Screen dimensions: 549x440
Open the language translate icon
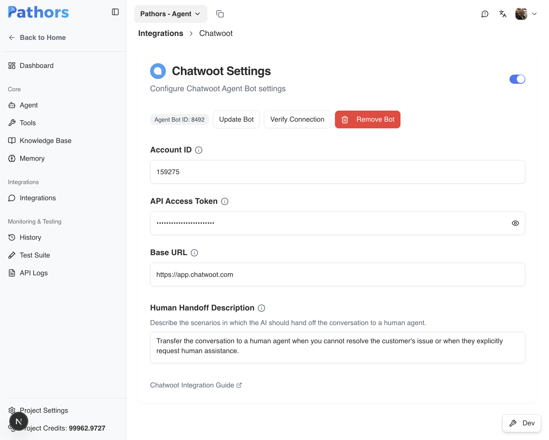503,14
